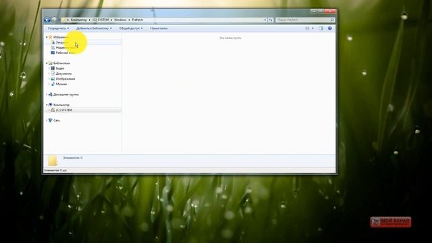Collapse the Компьютер tree group

pyautogui.click(x=47, y=105)
